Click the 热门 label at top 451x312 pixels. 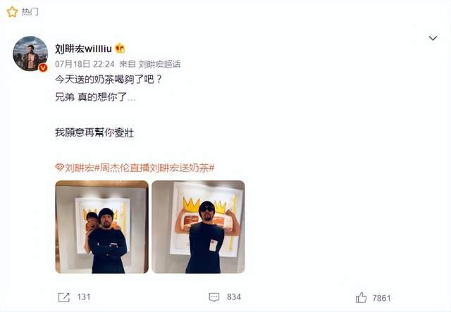point(30,12)
